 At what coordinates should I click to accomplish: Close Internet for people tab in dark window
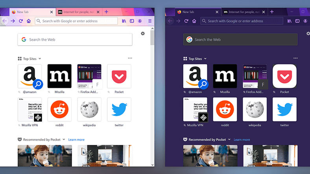[263, 12]
